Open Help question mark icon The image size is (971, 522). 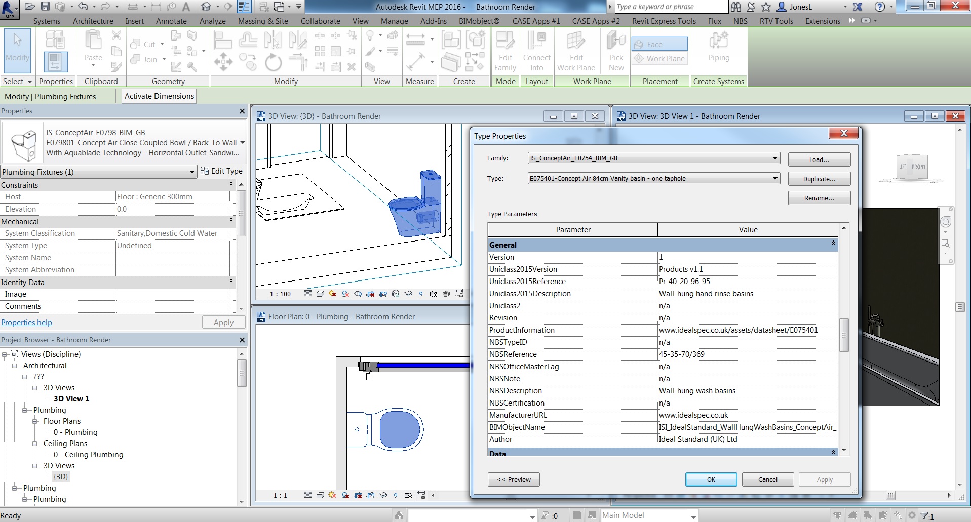click(x=880, y=7)
